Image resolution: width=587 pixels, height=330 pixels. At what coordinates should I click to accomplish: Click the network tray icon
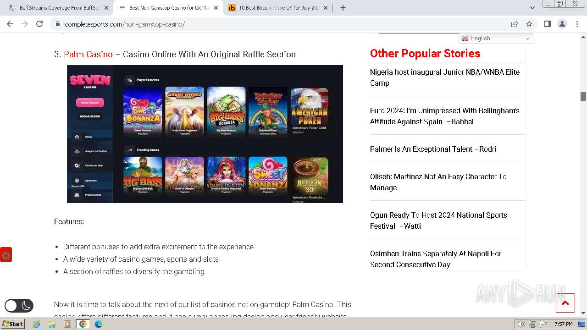[x=532, y=324]
